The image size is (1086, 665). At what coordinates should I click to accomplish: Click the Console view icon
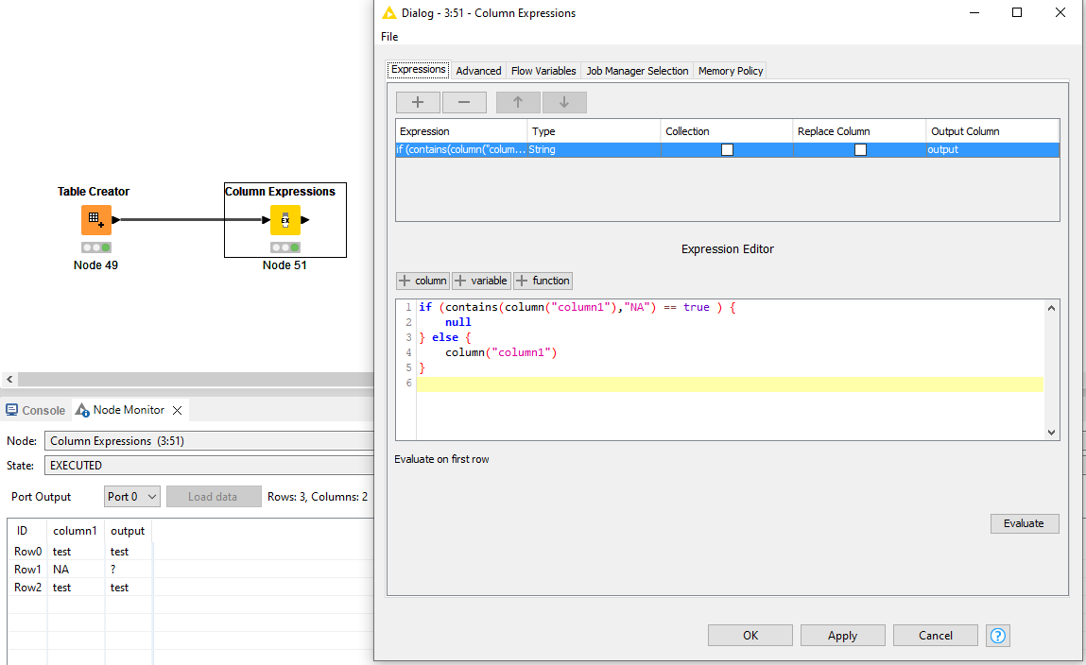point(11,410)
